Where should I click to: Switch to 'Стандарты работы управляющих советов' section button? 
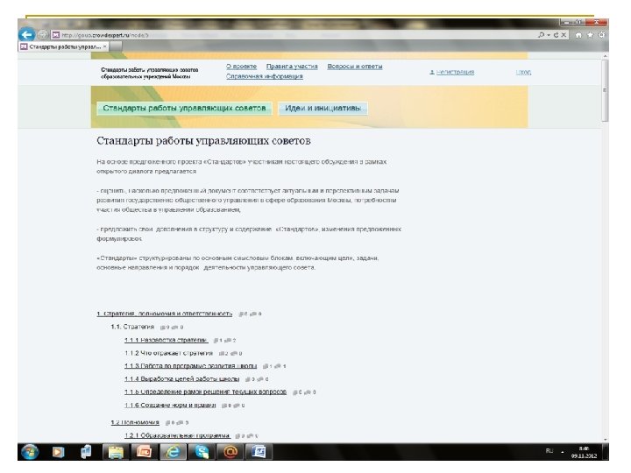pos(184,109)
